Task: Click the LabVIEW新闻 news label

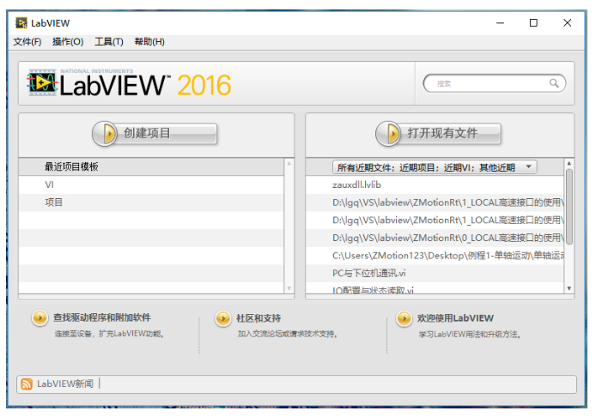Action: (x=65, y=384)
